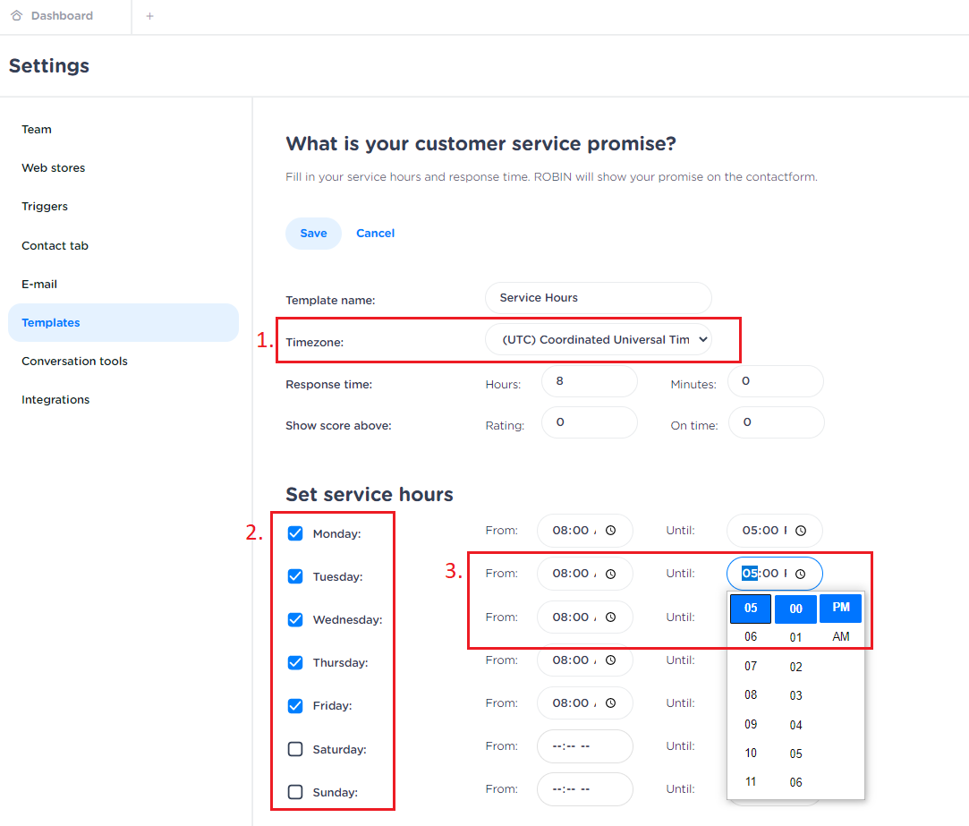Image resolution: width=969 pixels, height=826 pixels.
Task: Uncheck the Monday checkbox
Action: 295,533
